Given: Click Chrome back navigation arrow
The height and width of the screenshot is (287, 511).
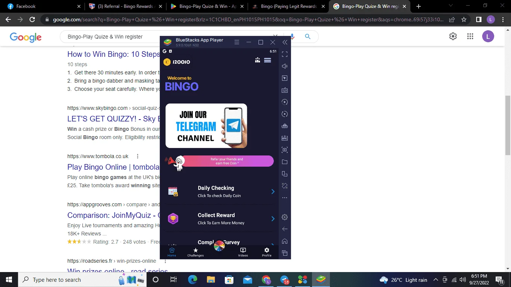Looking at the screenshot, I should 8,19.
